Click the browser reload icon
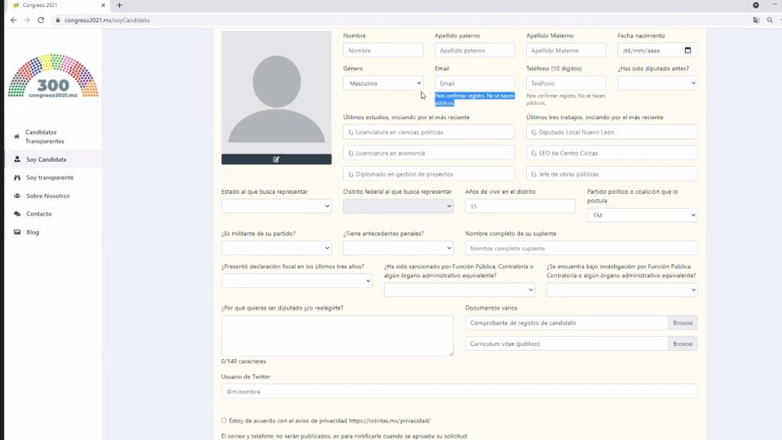The height and width of the screenshot is (440, 782). 42,20
